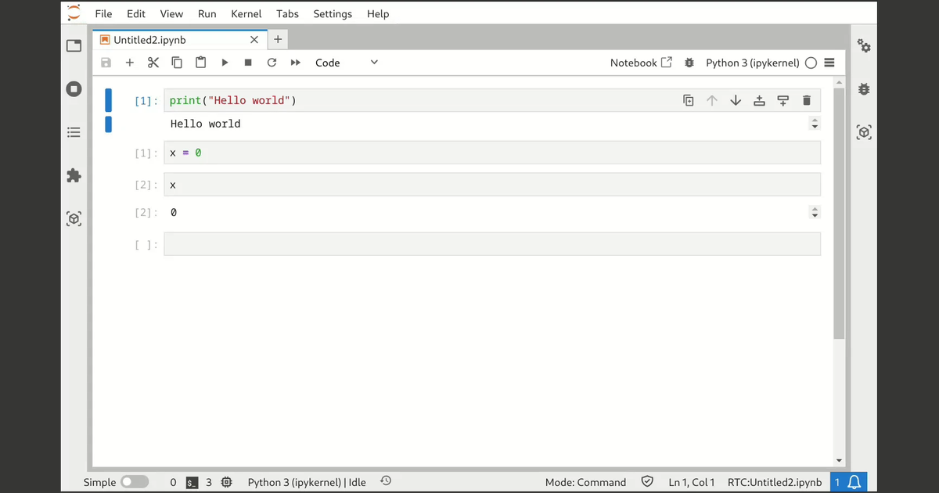Cut the selected cell with scissors icon
This screenshot has height=493, width=939.
coord(153,63)
